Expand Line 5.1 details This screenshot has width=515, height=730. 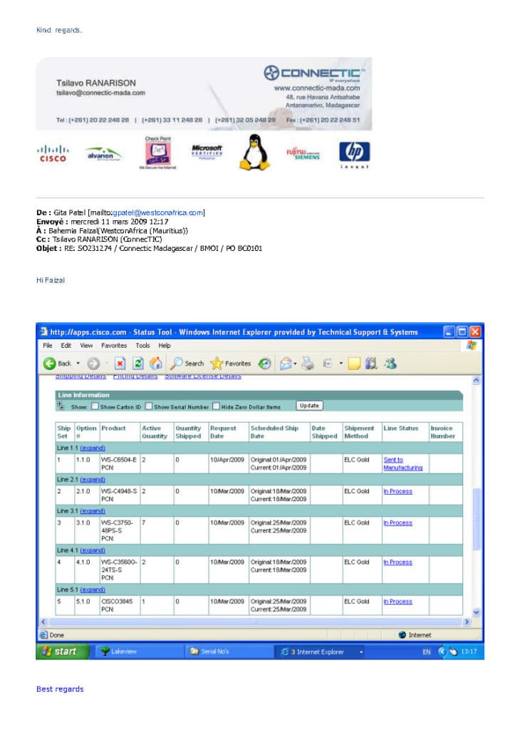(x=93, y=590)
